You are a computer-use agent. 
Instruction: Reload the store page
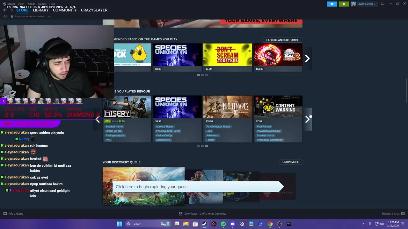(5, 16)
